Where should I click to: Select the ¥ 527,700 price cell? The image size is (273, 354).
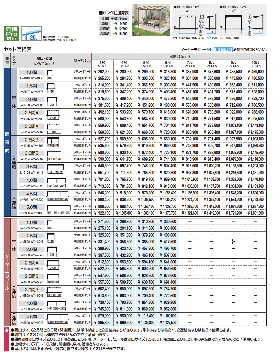point(102,139)
